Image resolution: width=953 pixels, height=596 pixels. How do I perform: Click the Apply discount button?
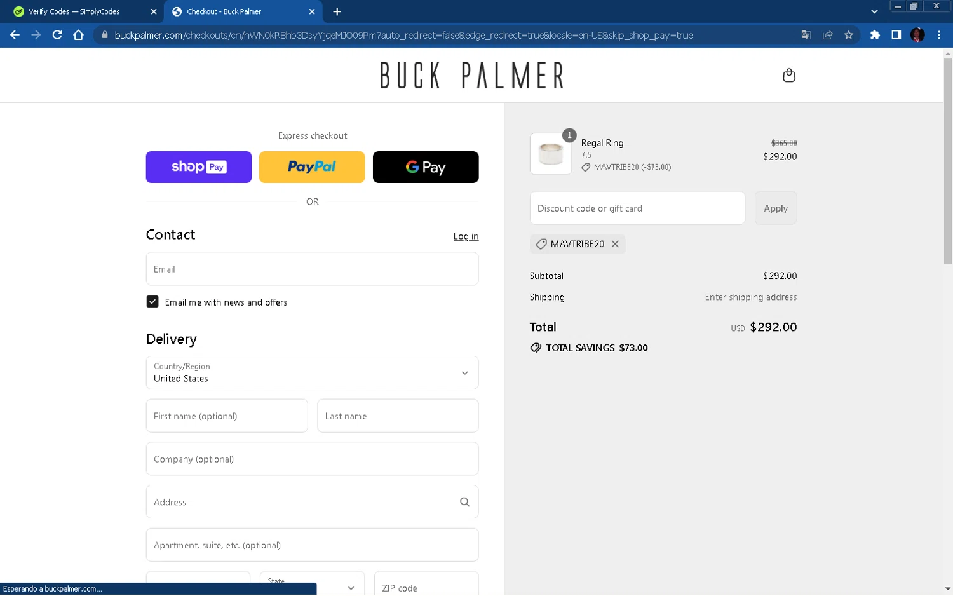[x=776, y=208]
